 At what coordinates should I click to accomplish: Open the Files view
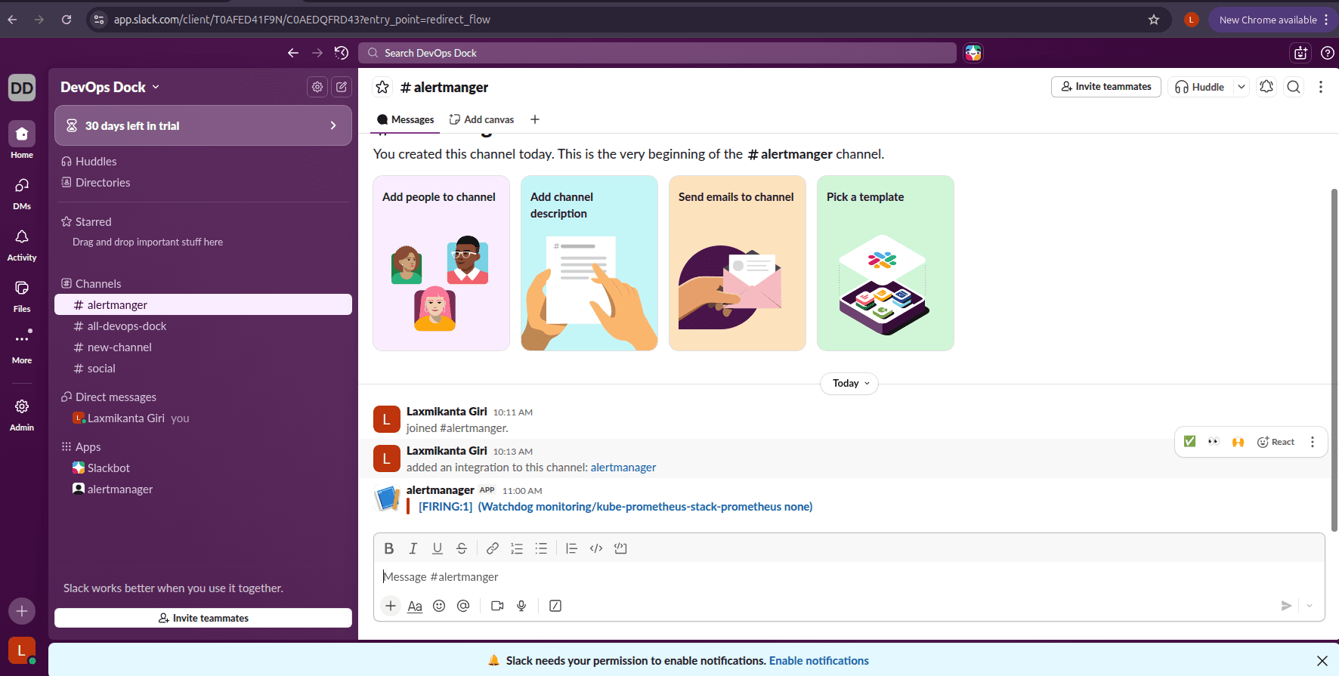click(22, 295)
